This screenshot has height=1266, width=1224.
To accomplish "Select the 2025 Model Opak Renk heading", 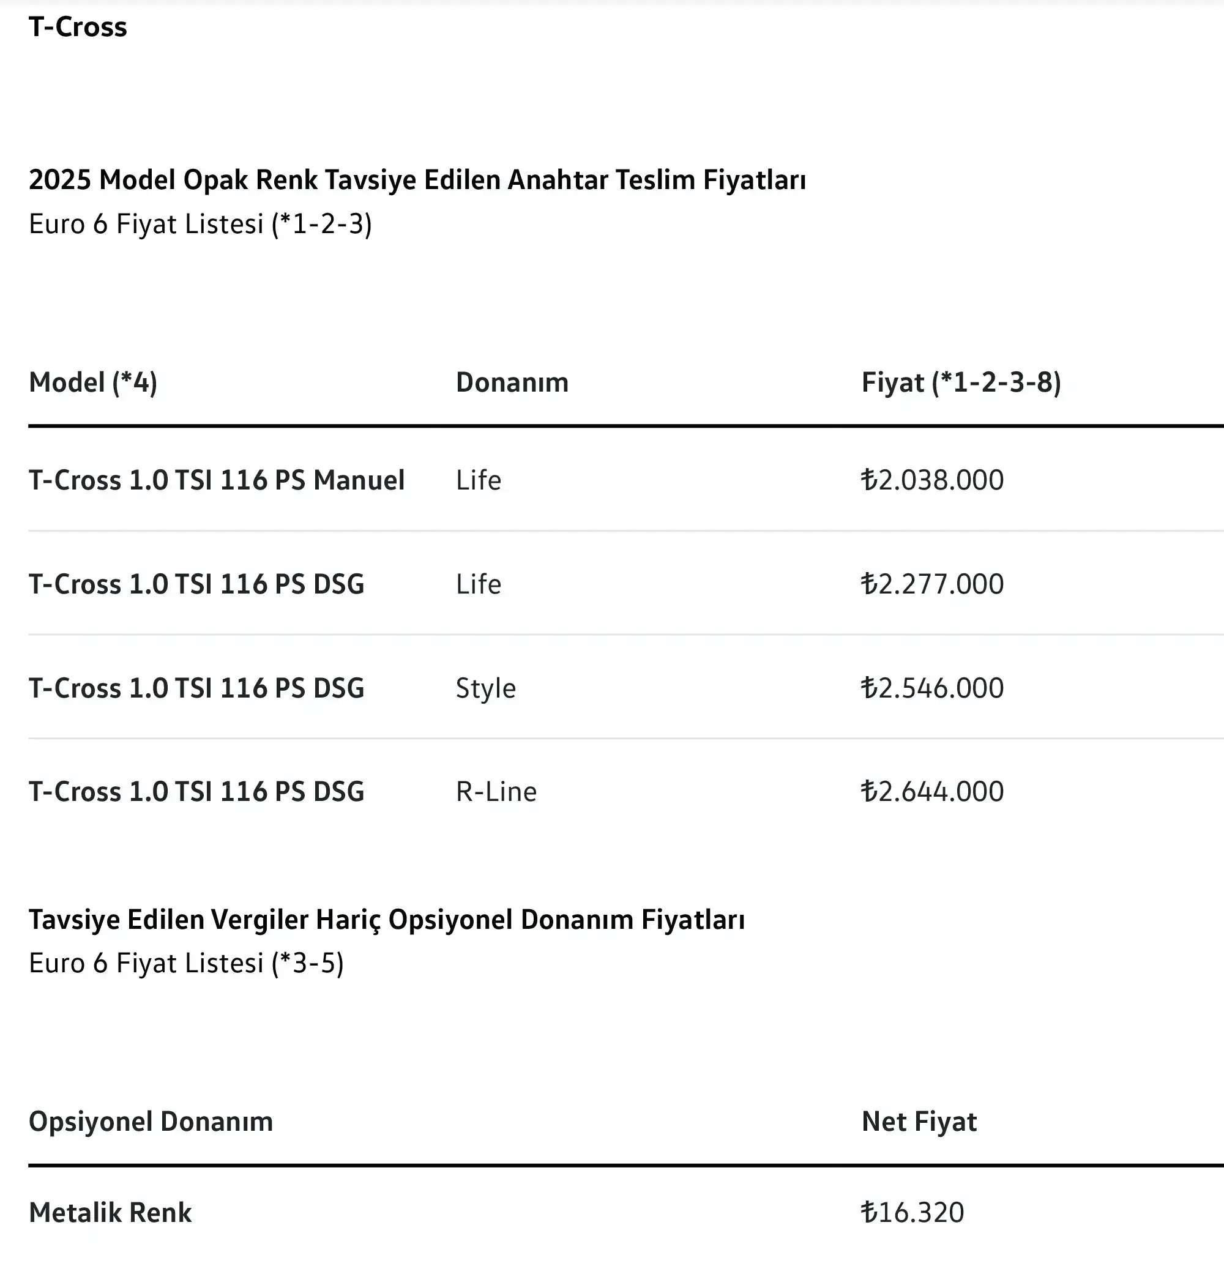I will pos(417,179).
